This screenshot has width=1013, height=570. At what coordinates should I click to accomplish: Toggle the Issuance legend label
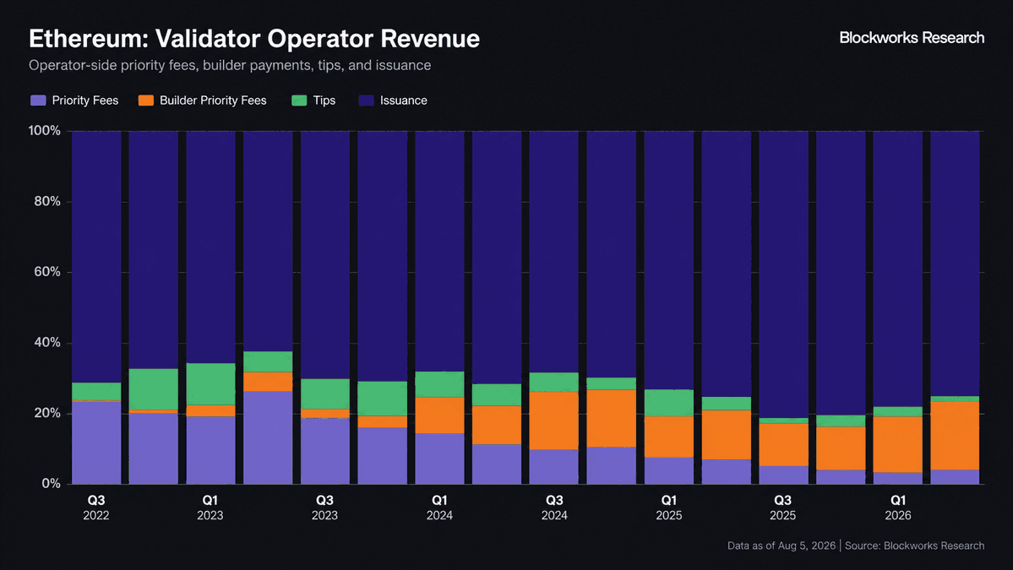click(x=404, y=100)
